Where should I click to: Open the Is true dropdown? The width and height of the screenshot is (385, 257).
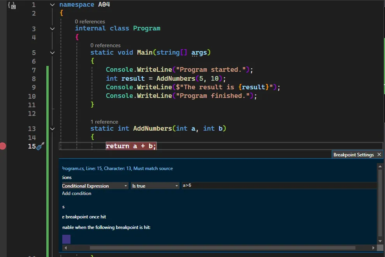155,186
